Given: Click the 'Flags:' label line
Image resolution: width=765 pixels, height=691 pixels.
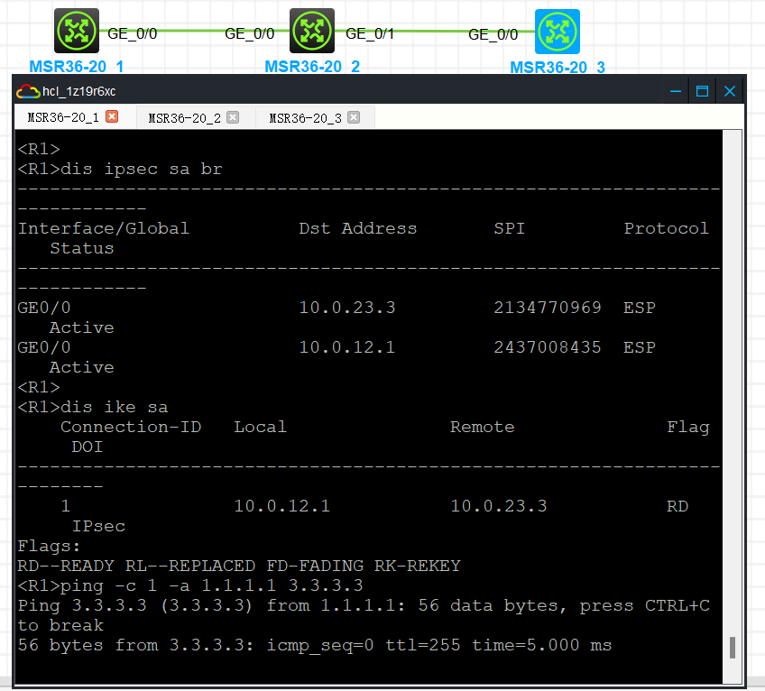Looking at the screenshot, I should click(49, 546).
